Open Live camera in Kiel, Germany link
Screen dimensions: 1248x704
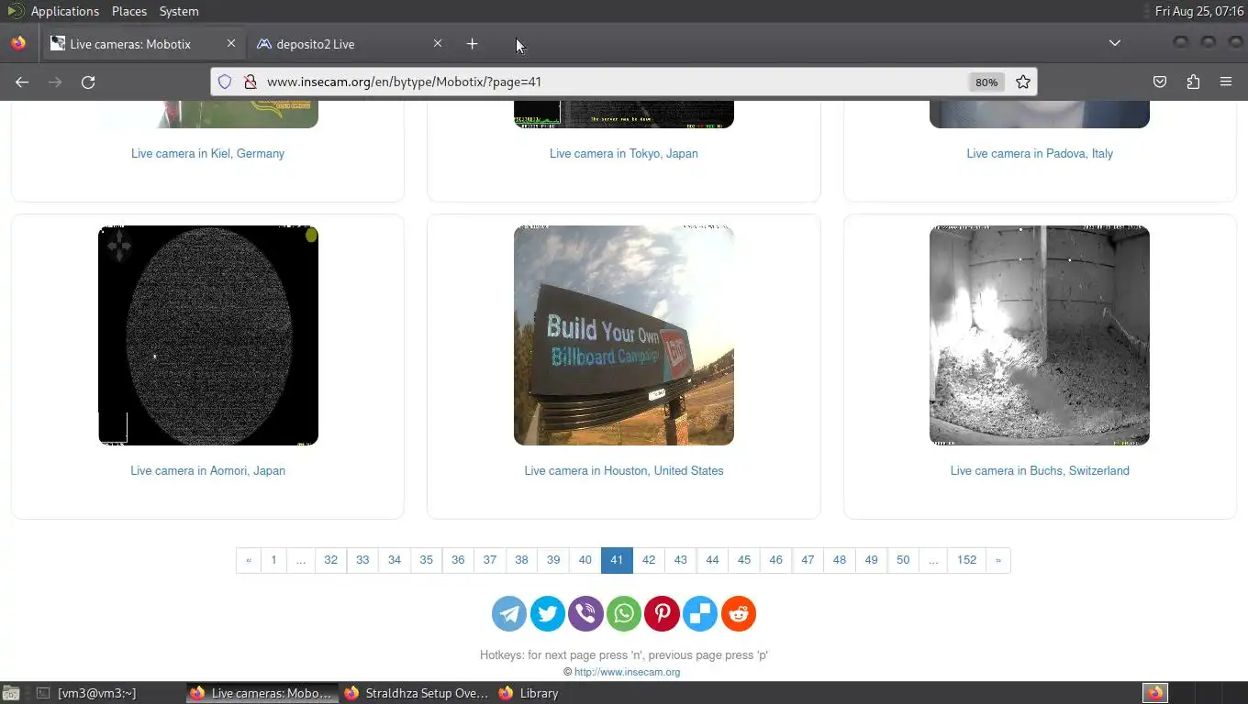pyautogui.click(x=207, y=153)
